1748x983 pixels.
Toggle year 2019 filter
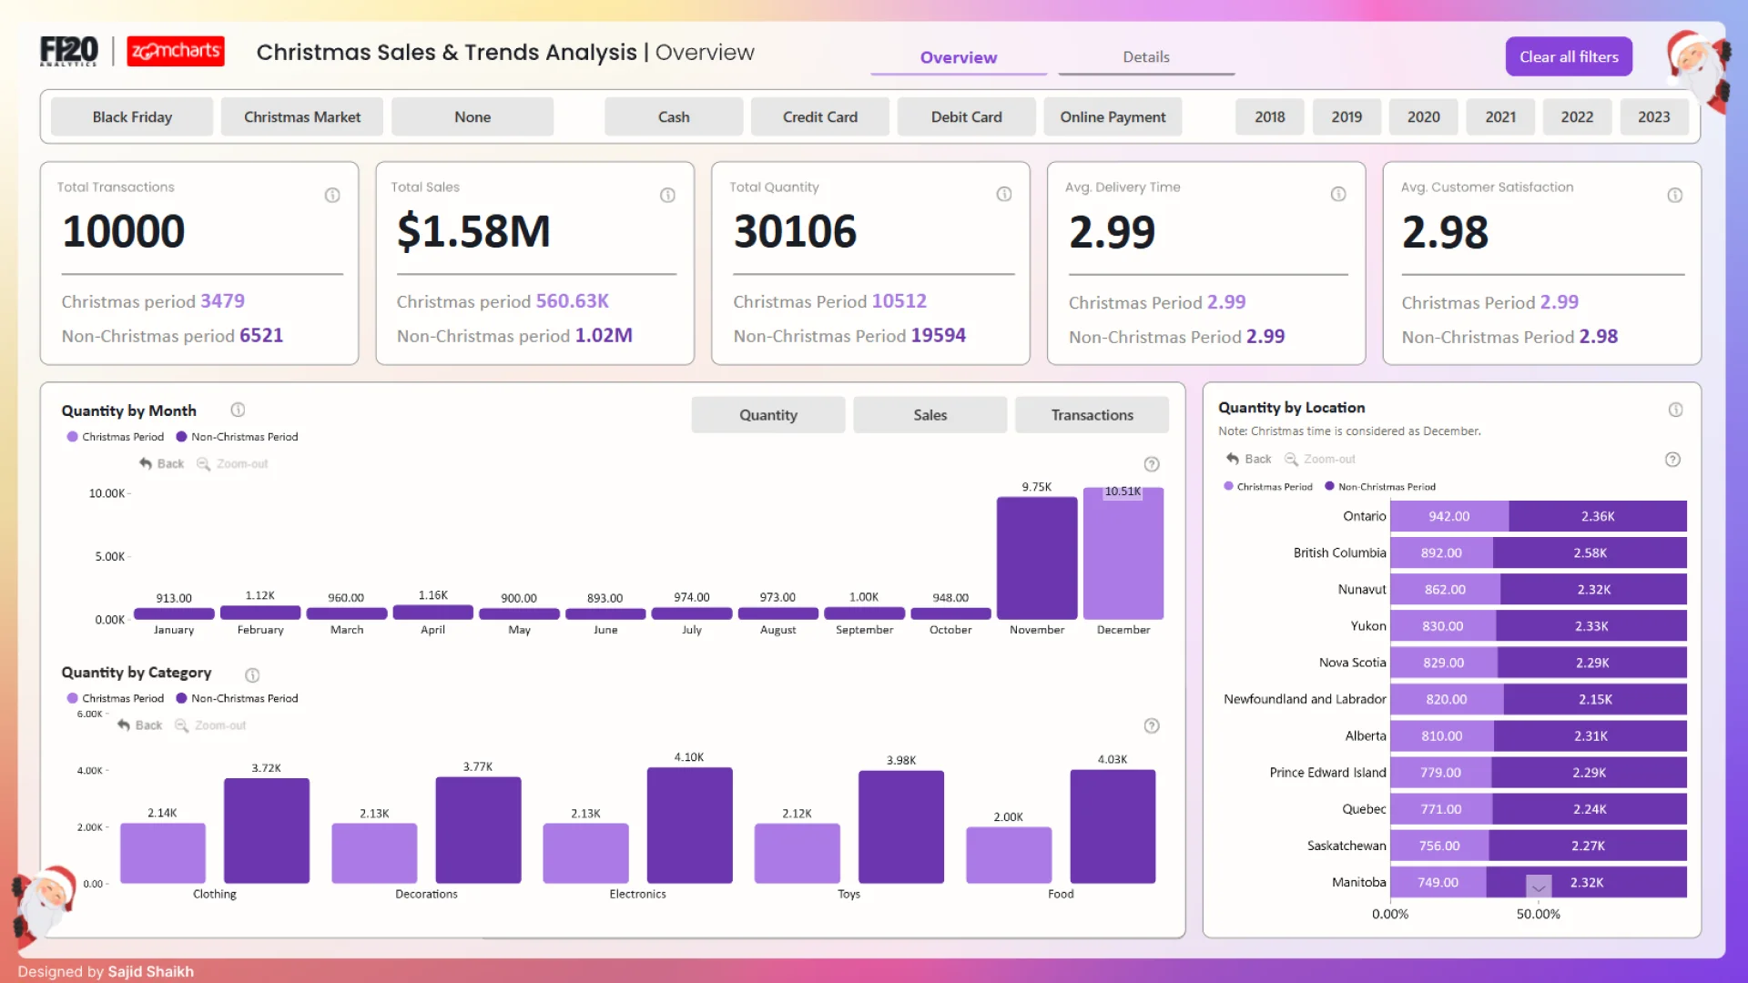(x=1347, y=117)
